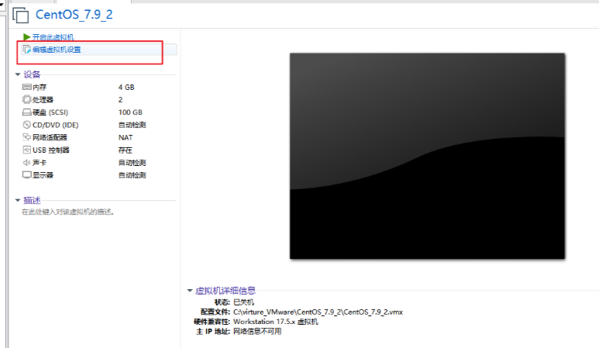The height and width of the screenshot is (348, 599).
Task: Click the VM tab icon beside CentOS_7.9_2
Action: (21, 15)
